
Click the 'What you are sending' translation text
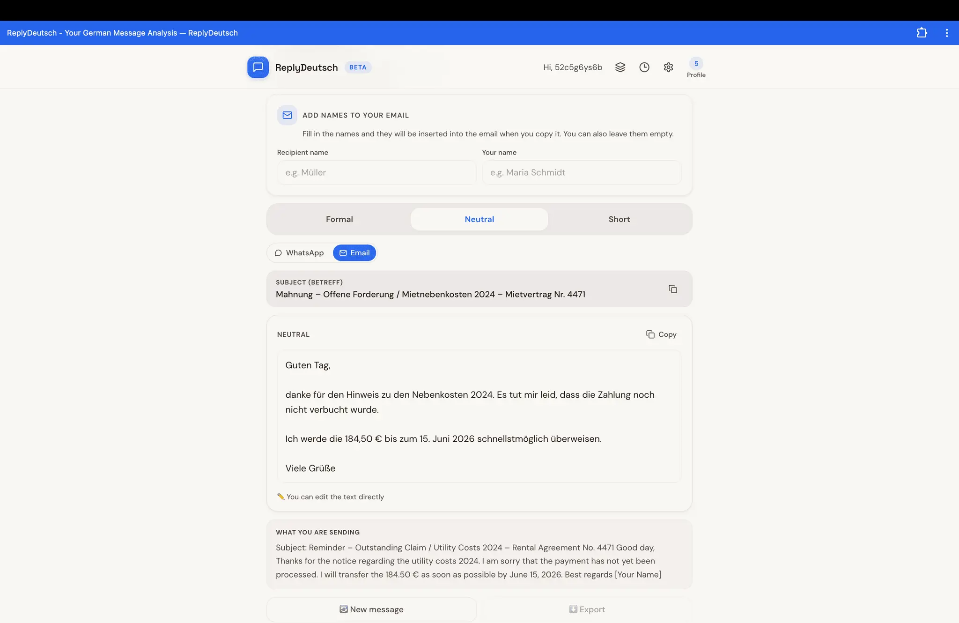pos(468,561)
